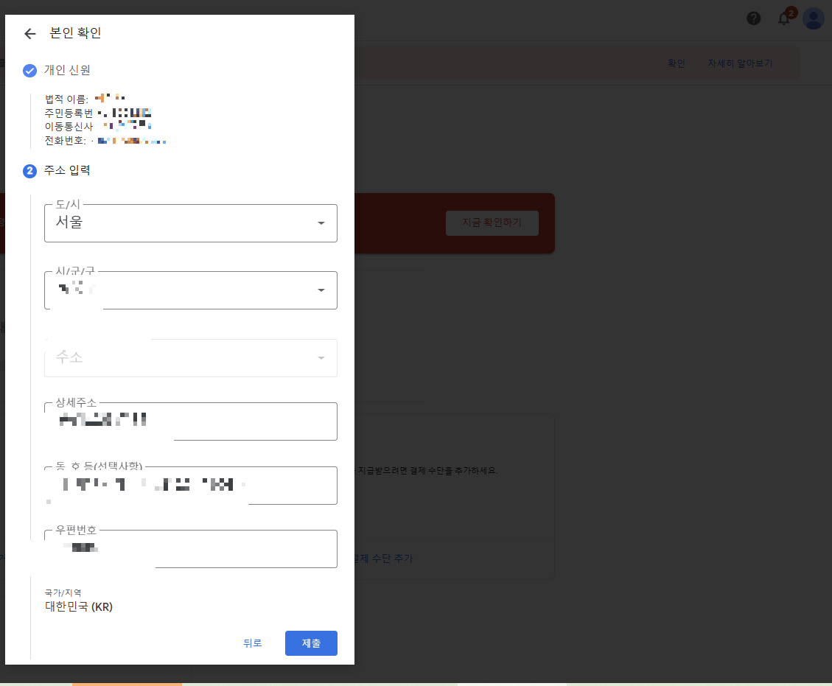Screen dimensions: 832x686
Task: Click the 도/시 dropdown arrow
Action: pos(321,223)
